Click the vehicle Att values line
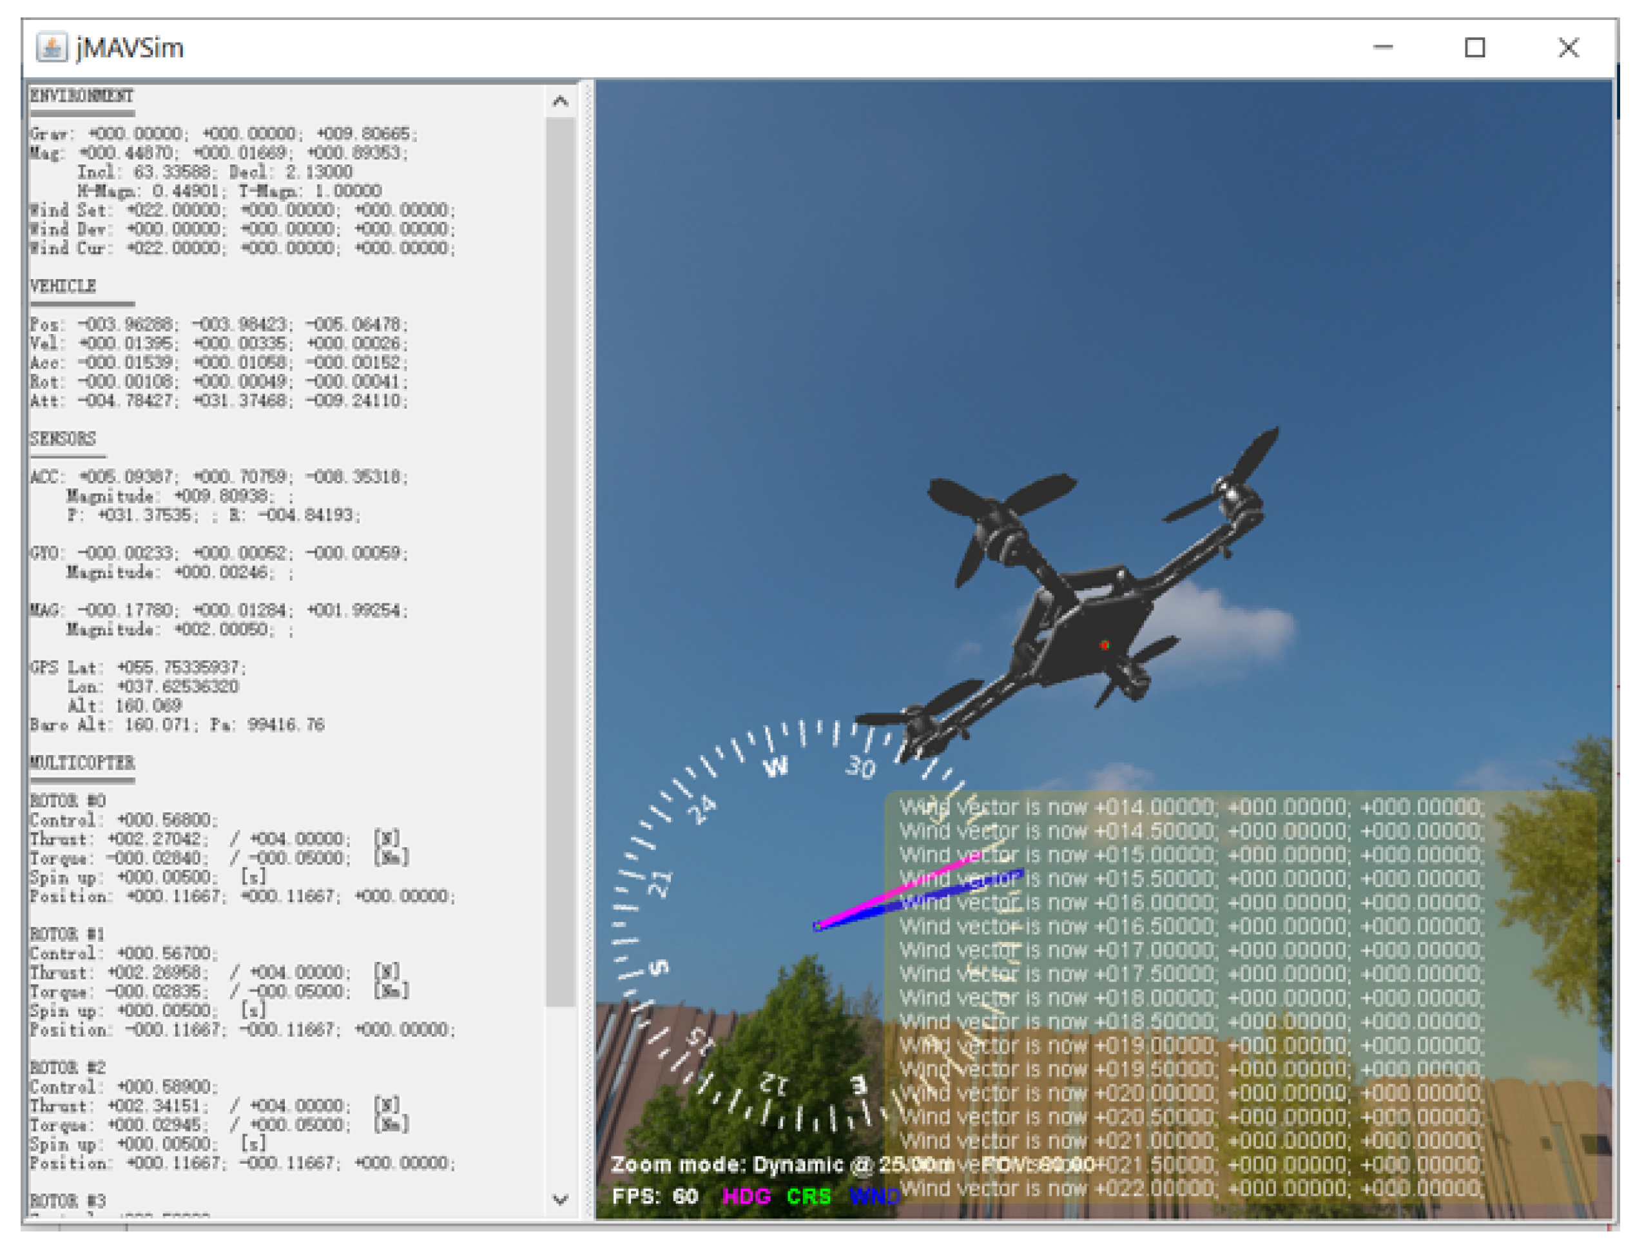 (x=219, y=400)
